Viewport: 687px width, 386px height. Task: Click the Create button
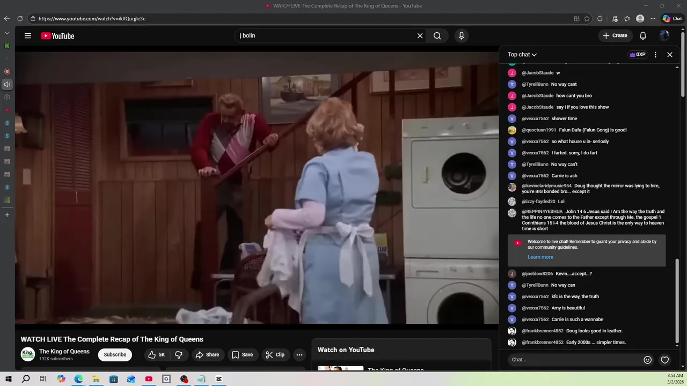(615, 36)
